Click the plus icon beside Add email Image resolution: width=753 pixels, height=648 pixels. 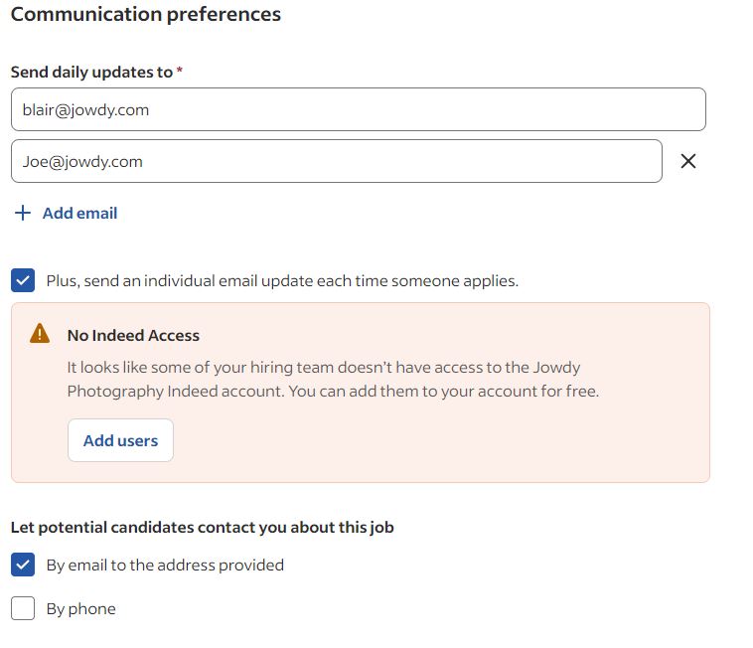(23, 213)
